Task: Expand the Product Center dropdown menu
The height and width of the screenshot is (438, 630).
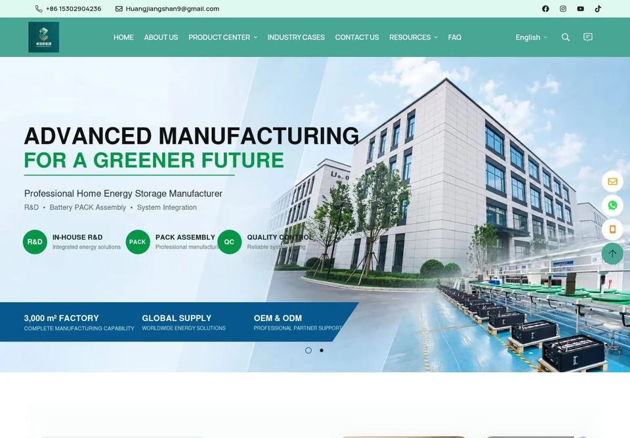Action: coord(222,37)
